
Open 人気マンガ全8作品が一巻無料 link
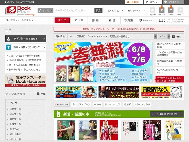click(x=25, y=56)
